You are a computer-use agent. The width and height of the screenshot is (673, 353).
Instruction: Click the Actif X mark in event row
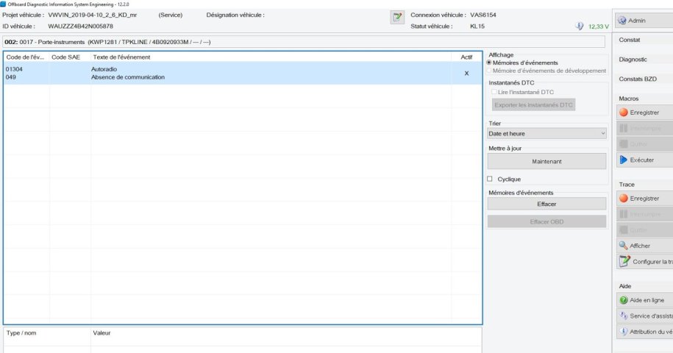[466, 74]
